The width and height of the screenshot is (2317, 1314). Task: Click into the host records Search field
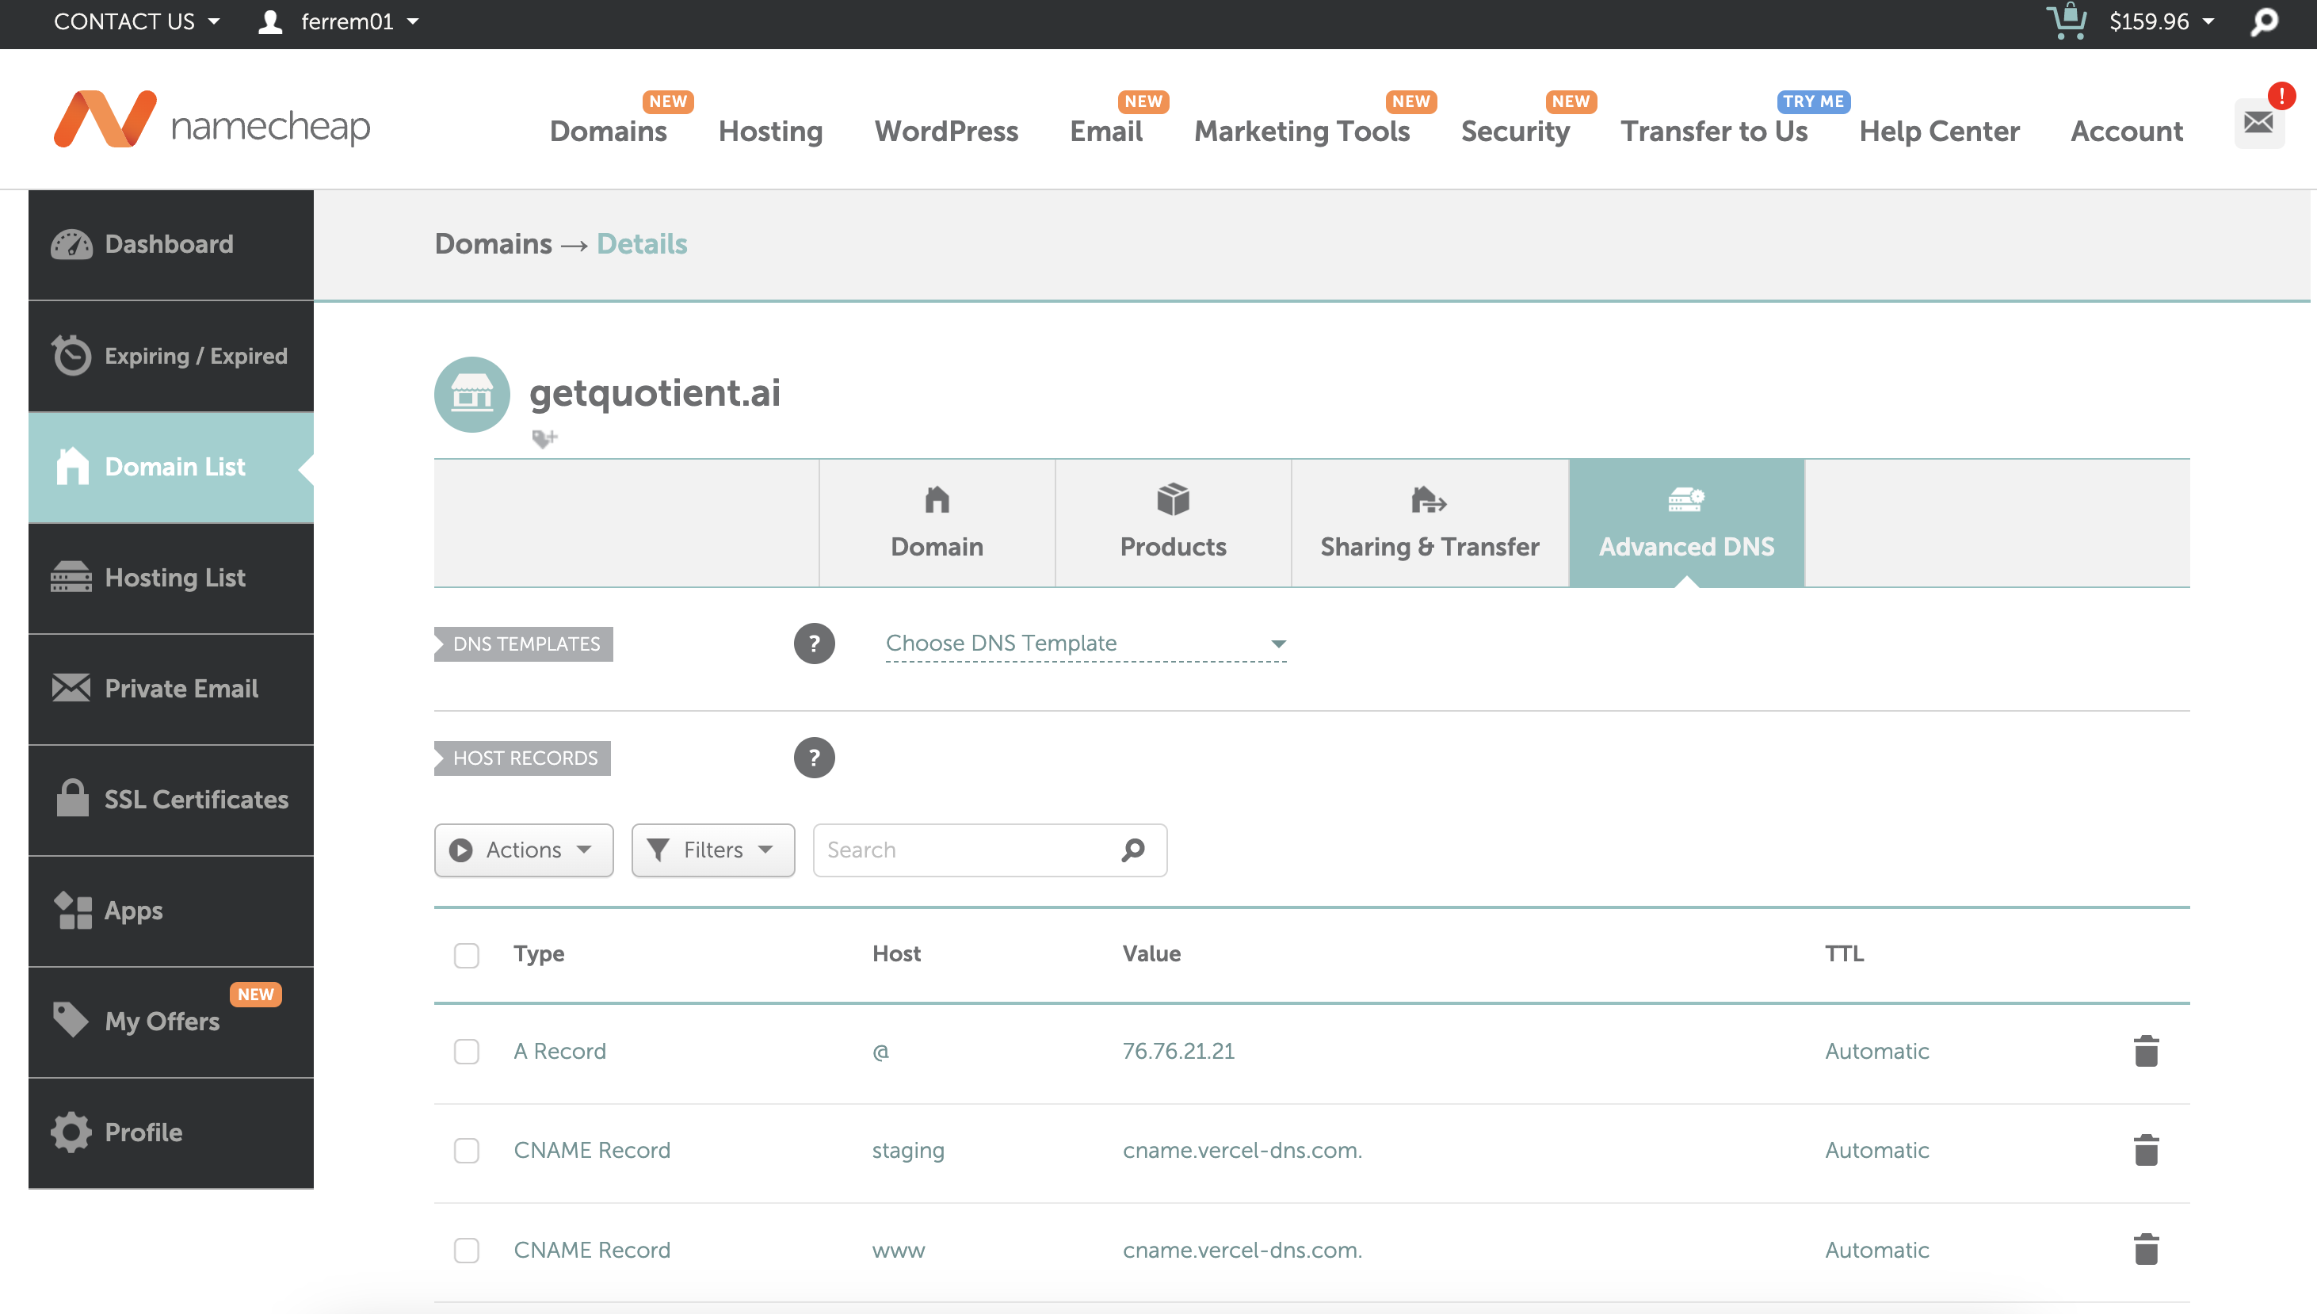click(965, 850)
